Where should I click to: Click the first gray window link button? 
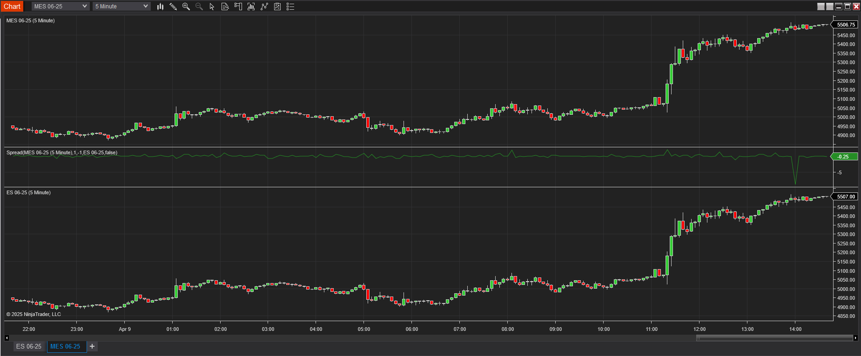(821, 7)
